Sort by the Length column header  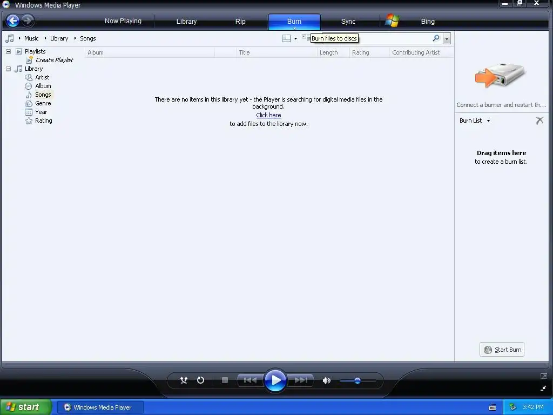click(x=333, y=52)
